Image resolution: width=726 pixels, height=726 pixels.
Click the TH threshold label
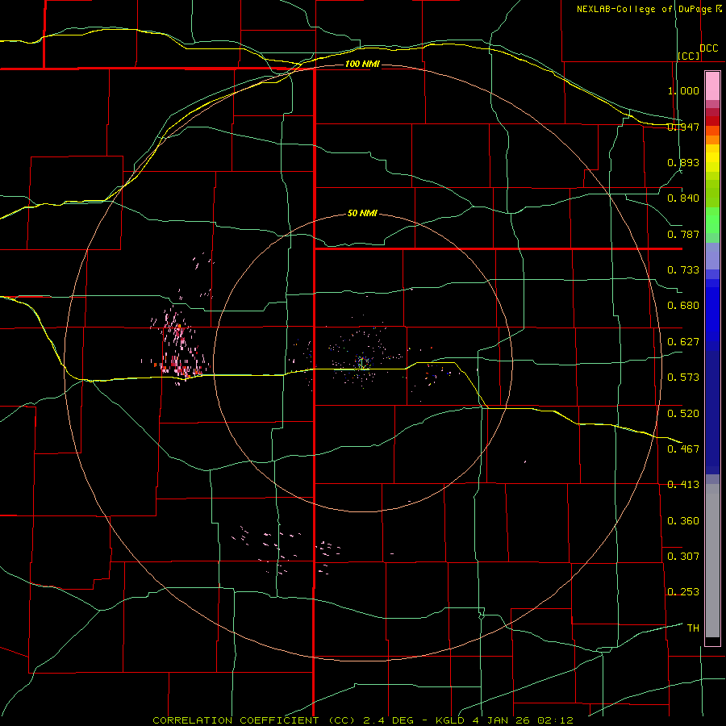point(693,628)
